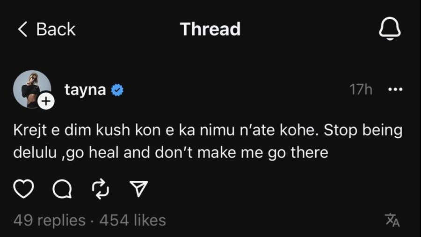Translate the post with the translate icon
The image size is (421, 237).
pos(392,220)
